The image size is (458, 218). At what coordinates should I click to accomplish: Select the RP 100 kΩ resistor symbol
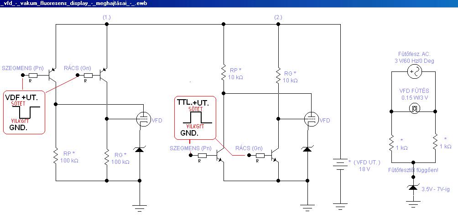[x=56, y=156]
